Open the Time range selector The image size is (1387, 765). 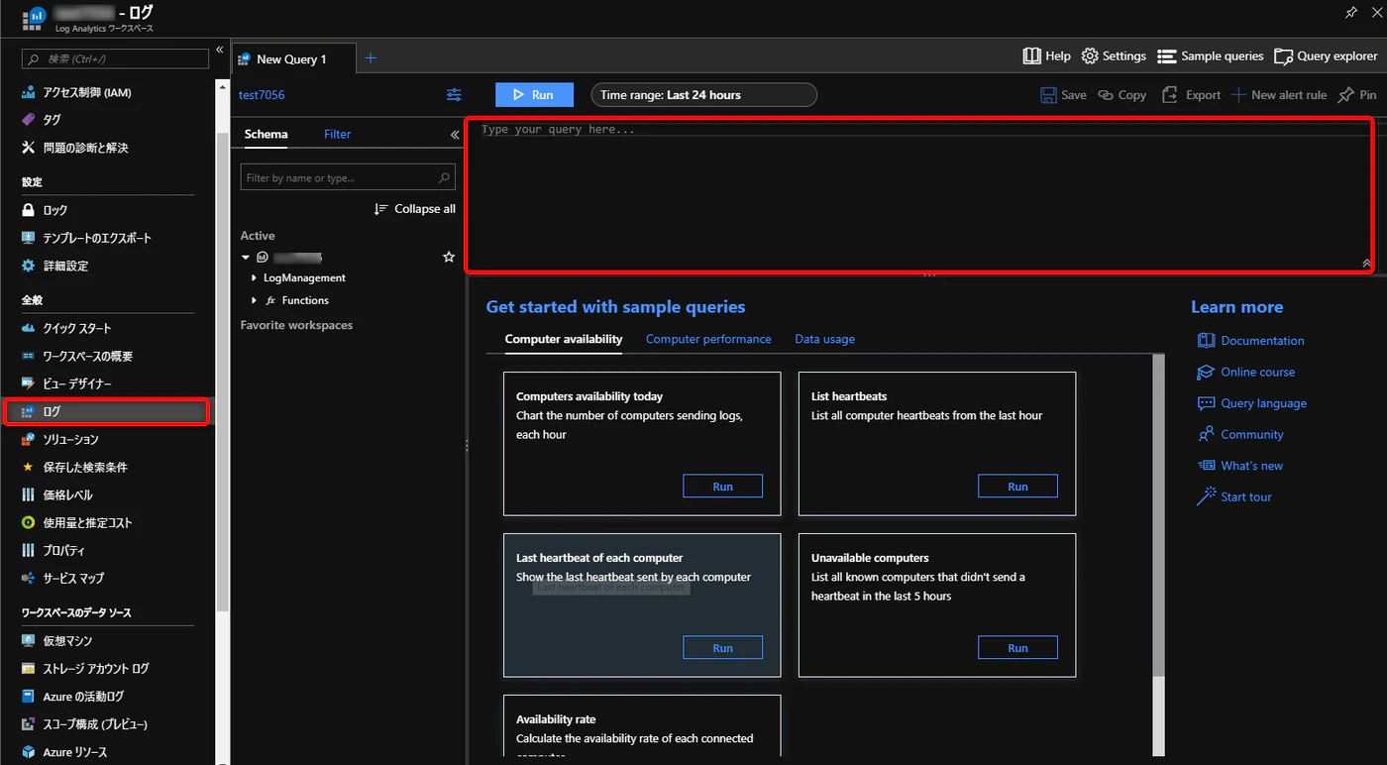point(703,95)
